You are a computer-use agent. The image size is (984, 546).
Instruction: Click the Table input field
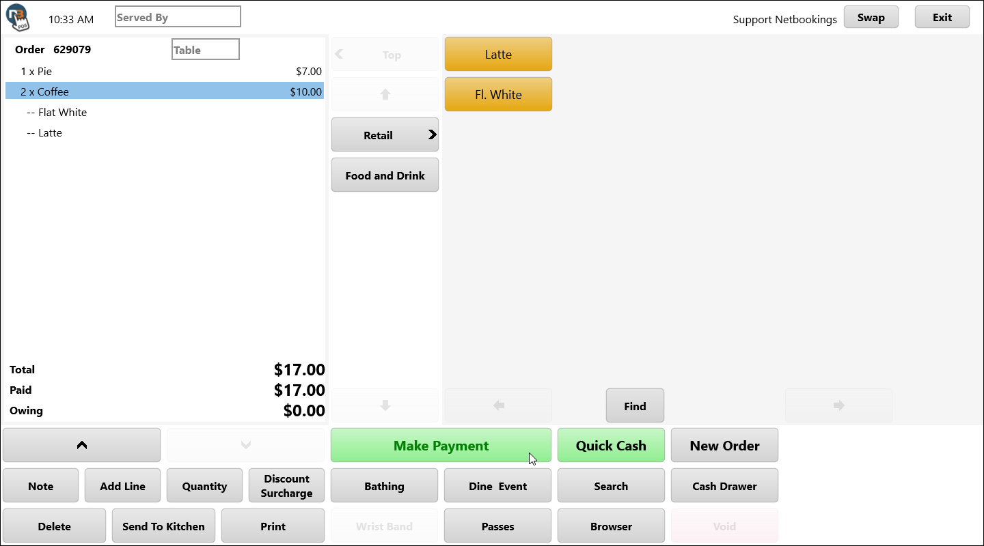(x=206, y=50)
